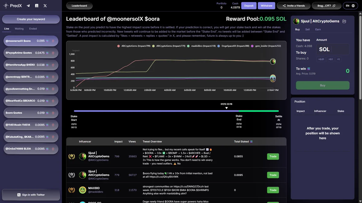Open the Leaderboard button
Image resolution: width=362 pixels, height=203 pixels.
[x=79, y=6]
